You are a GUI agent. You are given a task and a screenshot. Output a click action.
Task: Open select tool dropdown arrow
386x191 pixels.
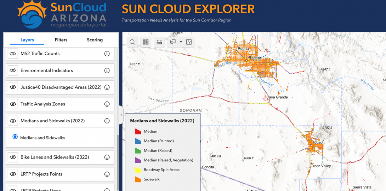coord(181,42)
